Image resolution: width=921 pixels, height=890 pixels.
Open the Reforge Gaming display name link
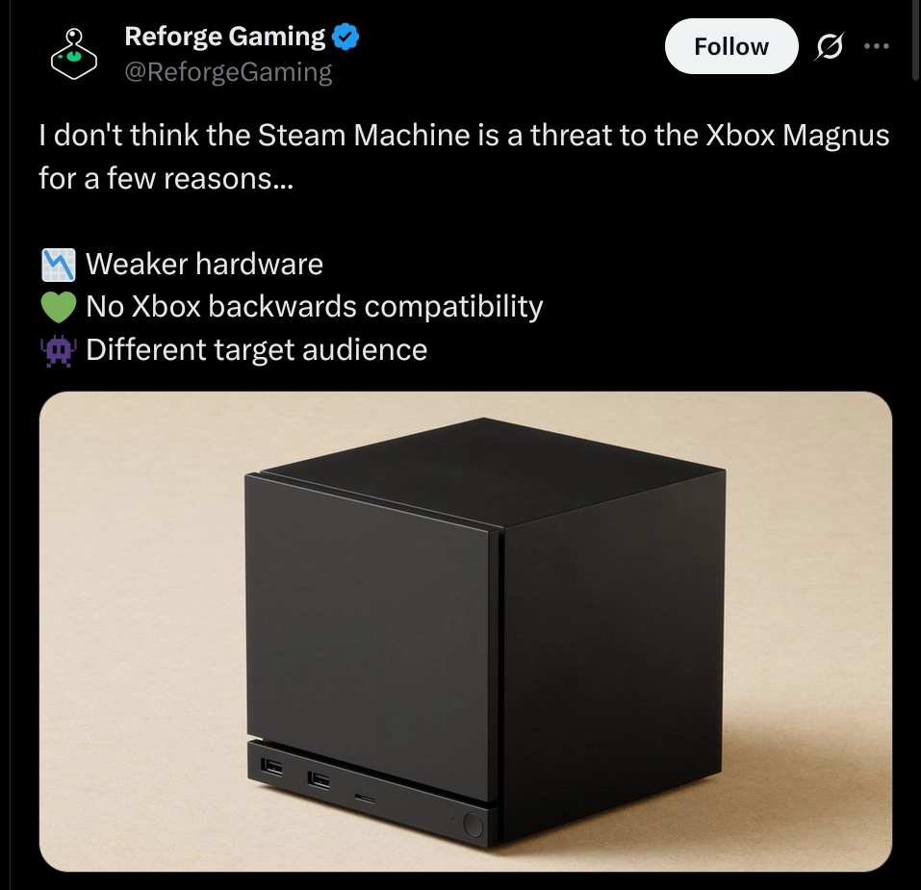coord(225,37)
